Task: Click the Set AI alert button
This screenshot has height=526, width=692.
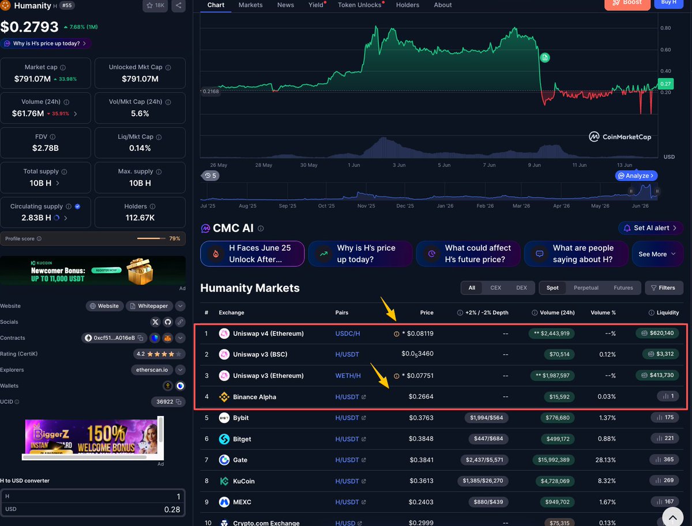Action: (650, 228)
